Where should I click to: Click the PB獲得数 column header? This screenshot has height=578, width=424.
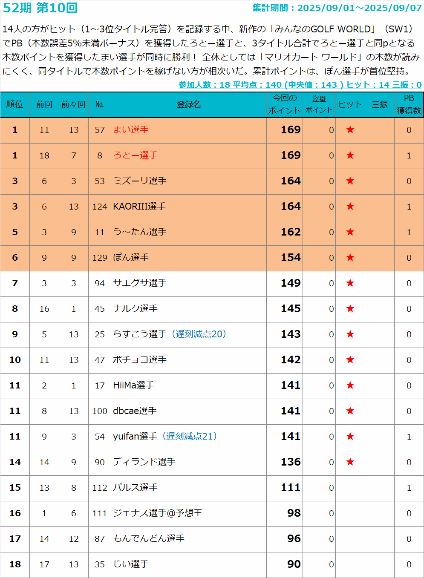pyautogui.click(x=409, y=104)
